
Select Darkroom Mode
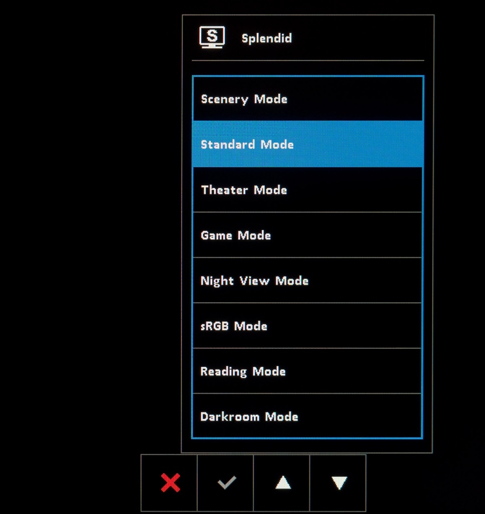tap(307, 416)
